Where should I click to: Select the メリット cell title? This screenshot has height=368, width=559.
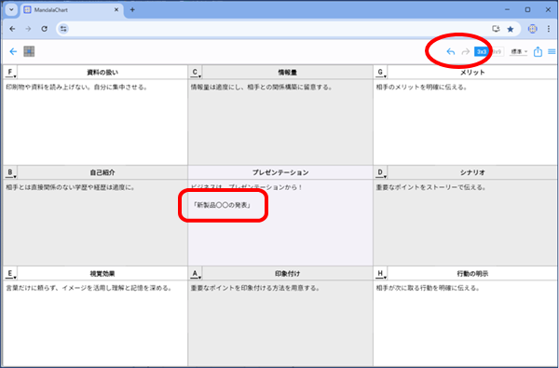(472, 73)
